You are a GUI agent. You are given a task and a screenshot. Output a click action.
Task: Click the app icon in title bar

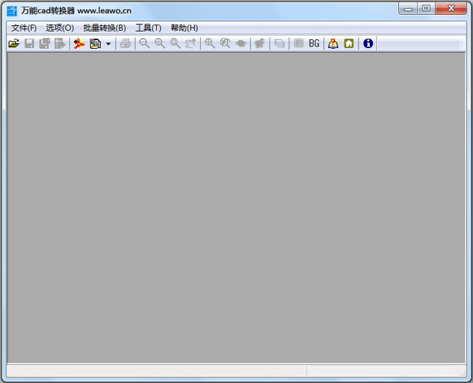point(12,11)
